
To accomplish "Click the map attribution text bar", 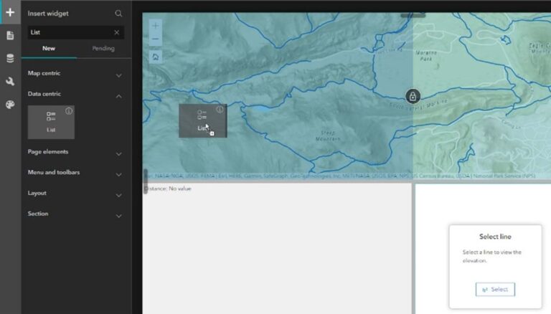I will [x=340, y=176].
